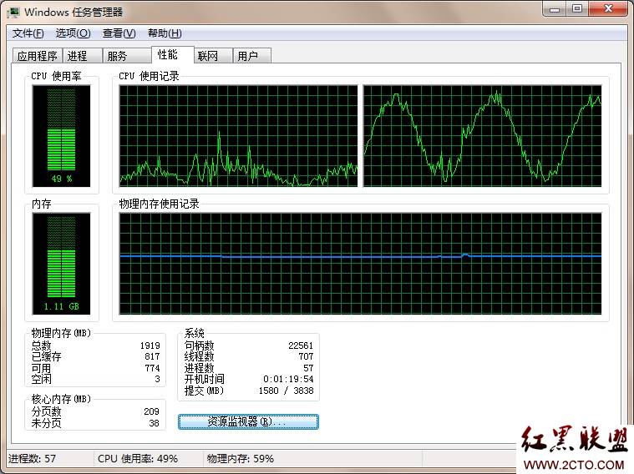Screen dimensions: 634x474
Task: Click the 物理内存(MB) group label
Action: (61, 333)
